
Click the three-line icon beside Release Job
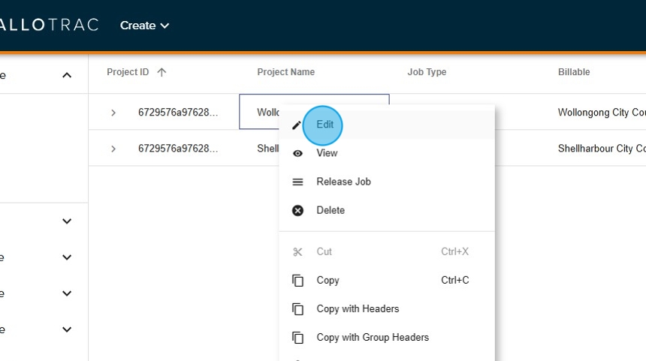tap(297, 182)
